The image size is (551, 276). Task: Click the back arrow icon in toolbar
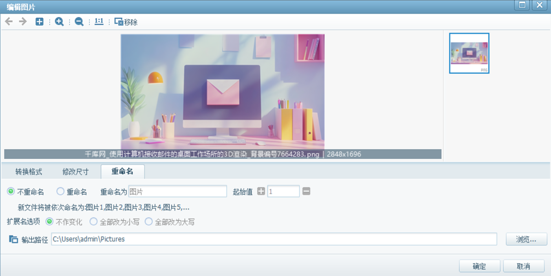[9, 22]
